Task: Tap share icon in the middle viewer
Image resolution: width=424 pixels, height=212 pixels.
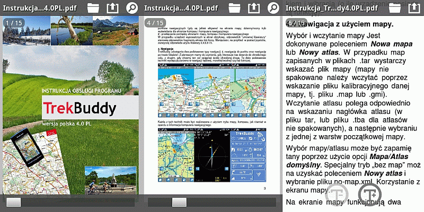Action: (x=254, y=8)
